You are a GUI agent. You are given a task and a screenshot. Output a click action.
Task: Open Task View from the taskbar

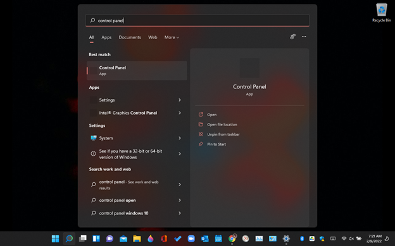point(83,238)
